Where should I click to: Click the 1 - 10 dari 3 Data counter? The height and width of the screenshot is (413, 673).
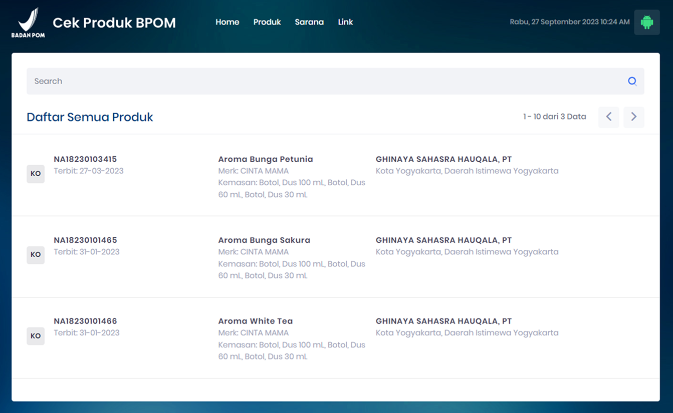click(x=555, y=117)
